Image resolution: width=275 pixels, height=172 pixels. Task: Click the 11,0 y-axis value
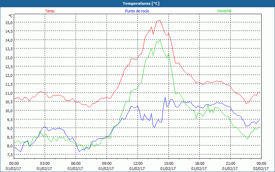9,93
